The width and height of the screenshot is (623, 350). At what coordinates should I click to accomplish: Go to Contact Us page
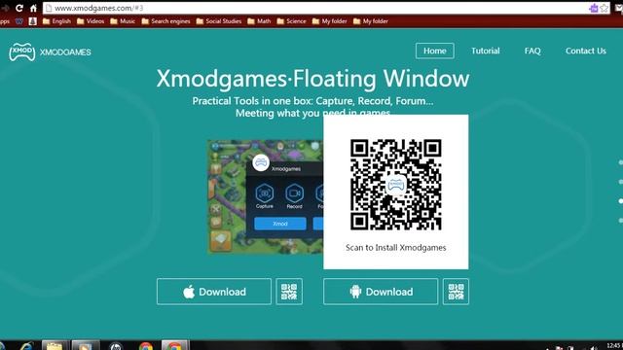point(586,51)
